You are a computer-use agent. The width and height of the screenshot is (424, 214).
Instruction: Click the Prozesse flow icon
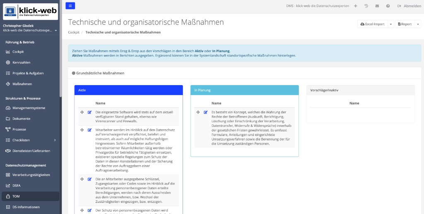(x=8, y=130)
